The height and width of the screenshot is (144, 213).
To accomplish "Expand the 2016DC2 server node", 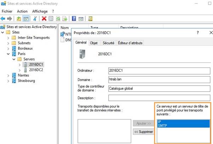I will [x=19, y=70].
